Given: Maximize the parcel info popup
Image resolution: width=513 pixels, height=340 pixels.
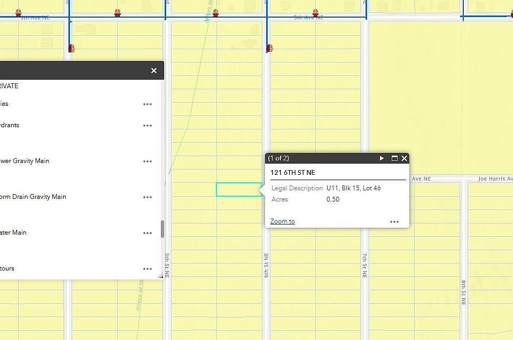Looking at the screenshot, I should click(x=394, y=158).
